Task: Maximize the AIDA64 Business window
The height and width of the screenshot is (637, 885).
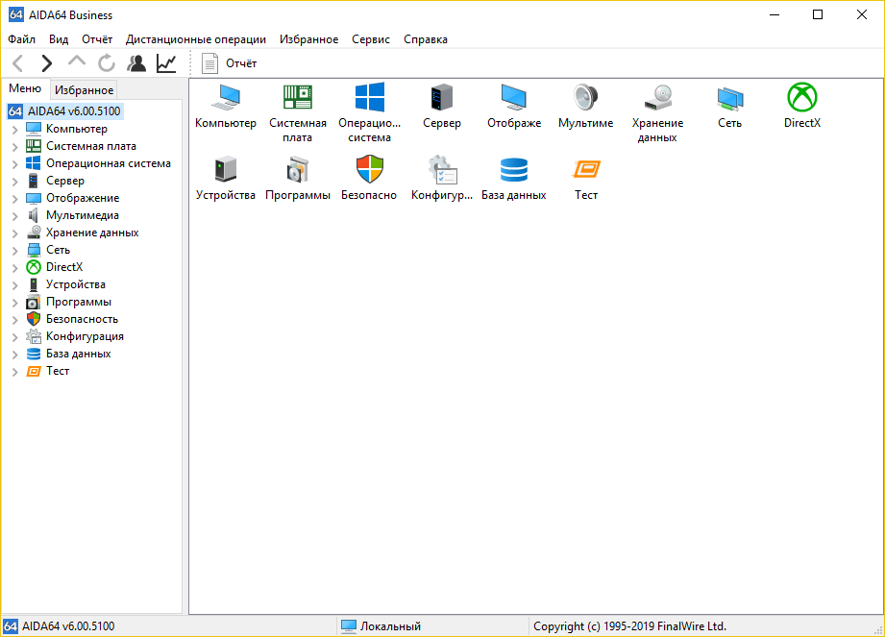Action: tap(818, 14)
